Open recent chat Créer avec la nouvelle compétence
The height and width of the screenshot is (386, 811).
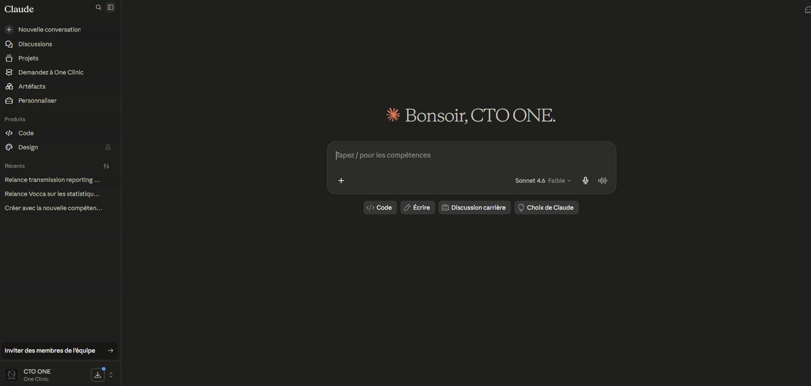click(x=54, y=208)
